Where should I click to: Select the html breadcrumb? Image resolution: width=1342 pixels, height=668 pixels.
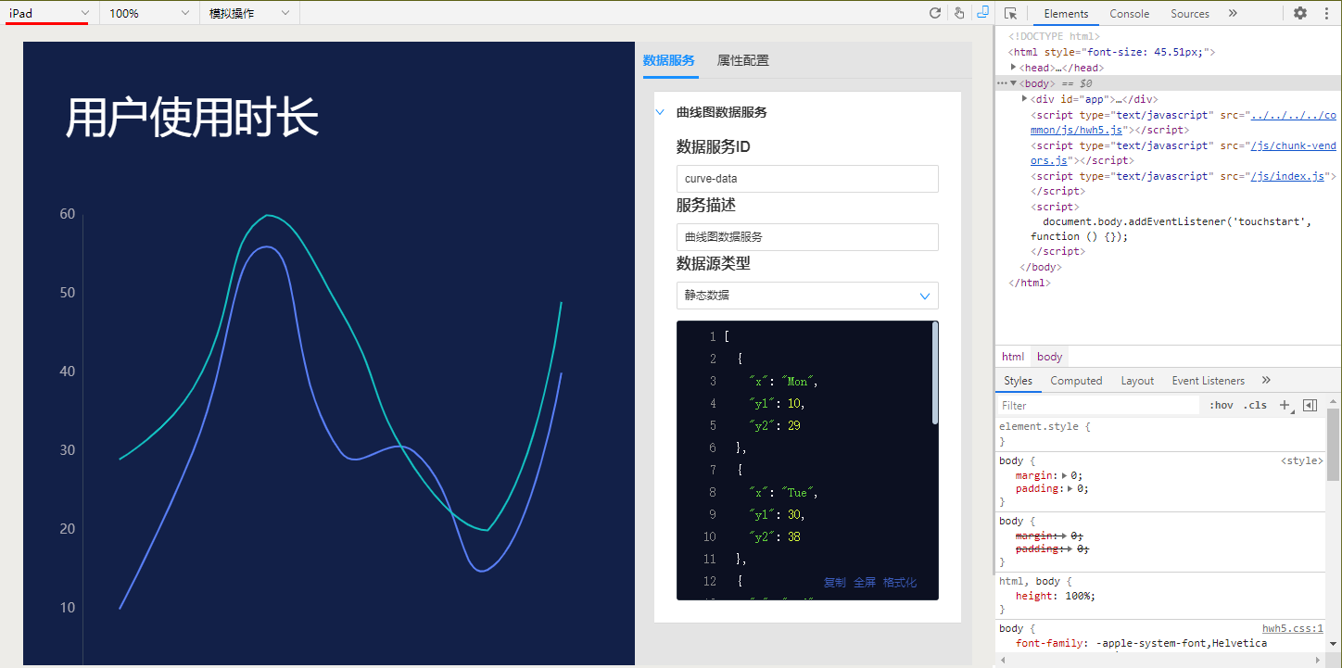click(x=1013, y=357)
